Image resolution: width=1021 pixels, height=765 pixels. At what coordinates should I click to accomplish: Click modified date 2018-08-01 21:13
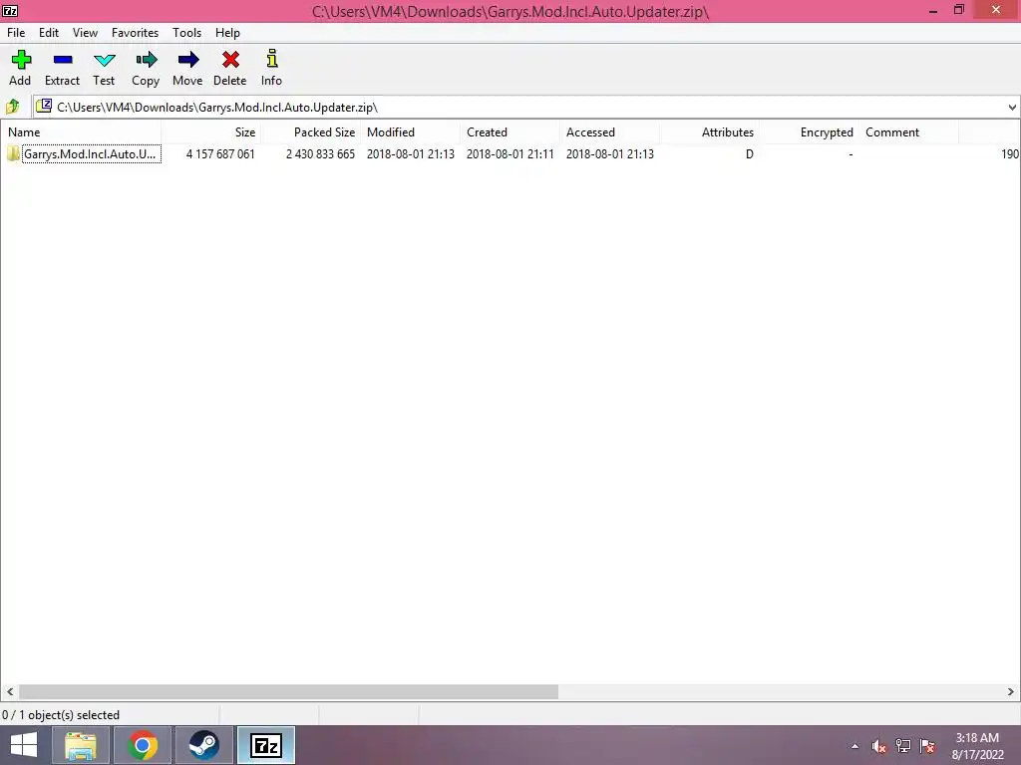410,154
